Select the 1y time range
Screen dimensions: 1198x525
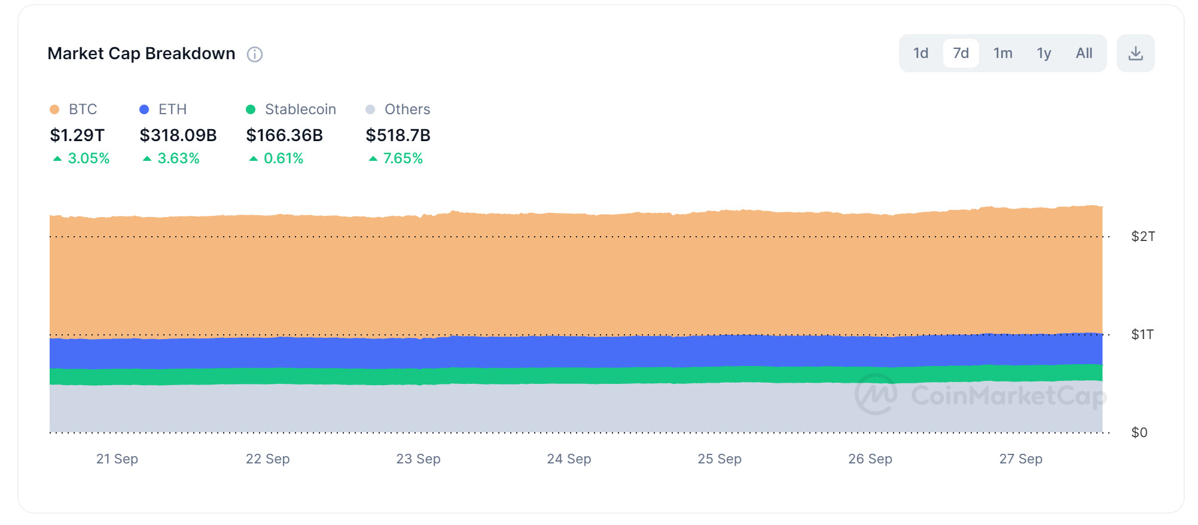[1044, 53]
